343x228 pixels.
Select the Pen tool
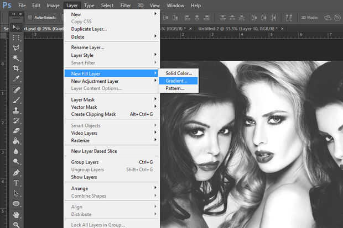coord(16,172)
